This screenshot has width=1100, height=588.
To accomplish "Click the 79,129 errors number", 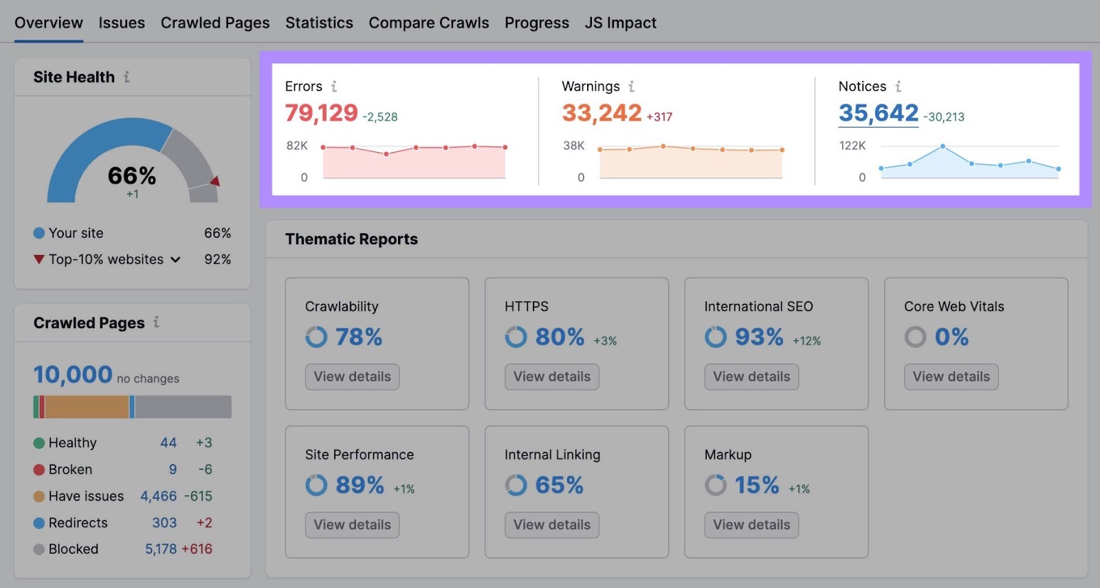I will coord(321,113).
